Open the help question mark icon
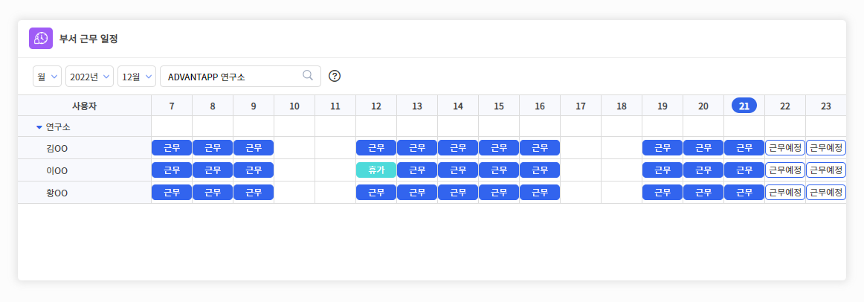The image size is (864, 302). tap(335, 76)
